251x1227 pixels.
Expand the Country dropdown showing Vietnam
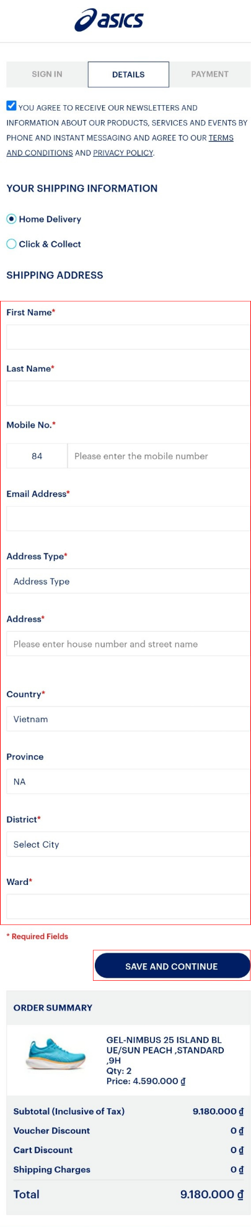point(128,718)
